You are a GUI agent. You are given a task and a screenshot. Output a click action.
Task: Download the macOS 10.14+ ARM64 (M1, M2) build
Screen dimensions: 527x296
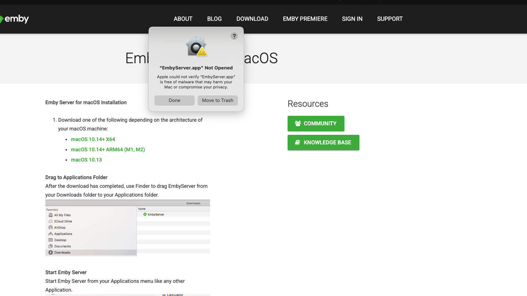(x=108, y=149)
